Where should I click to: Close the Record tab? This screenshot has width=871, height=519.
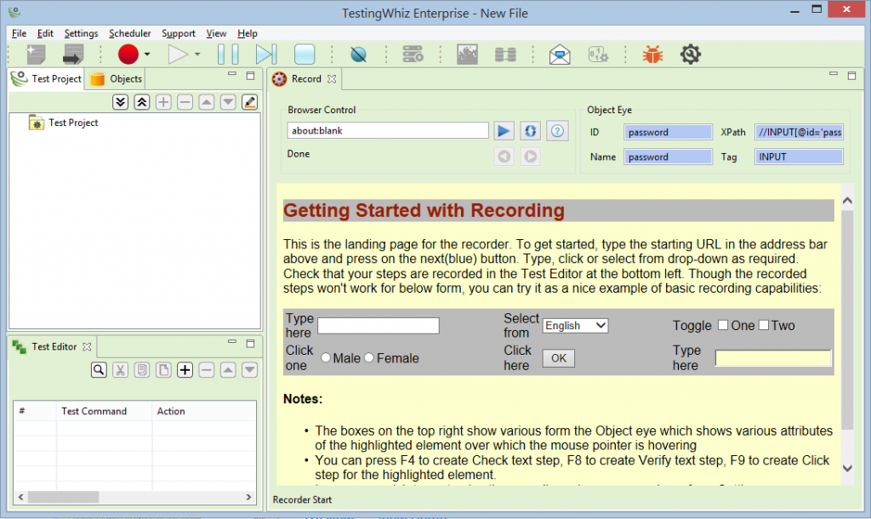point(332,79)
